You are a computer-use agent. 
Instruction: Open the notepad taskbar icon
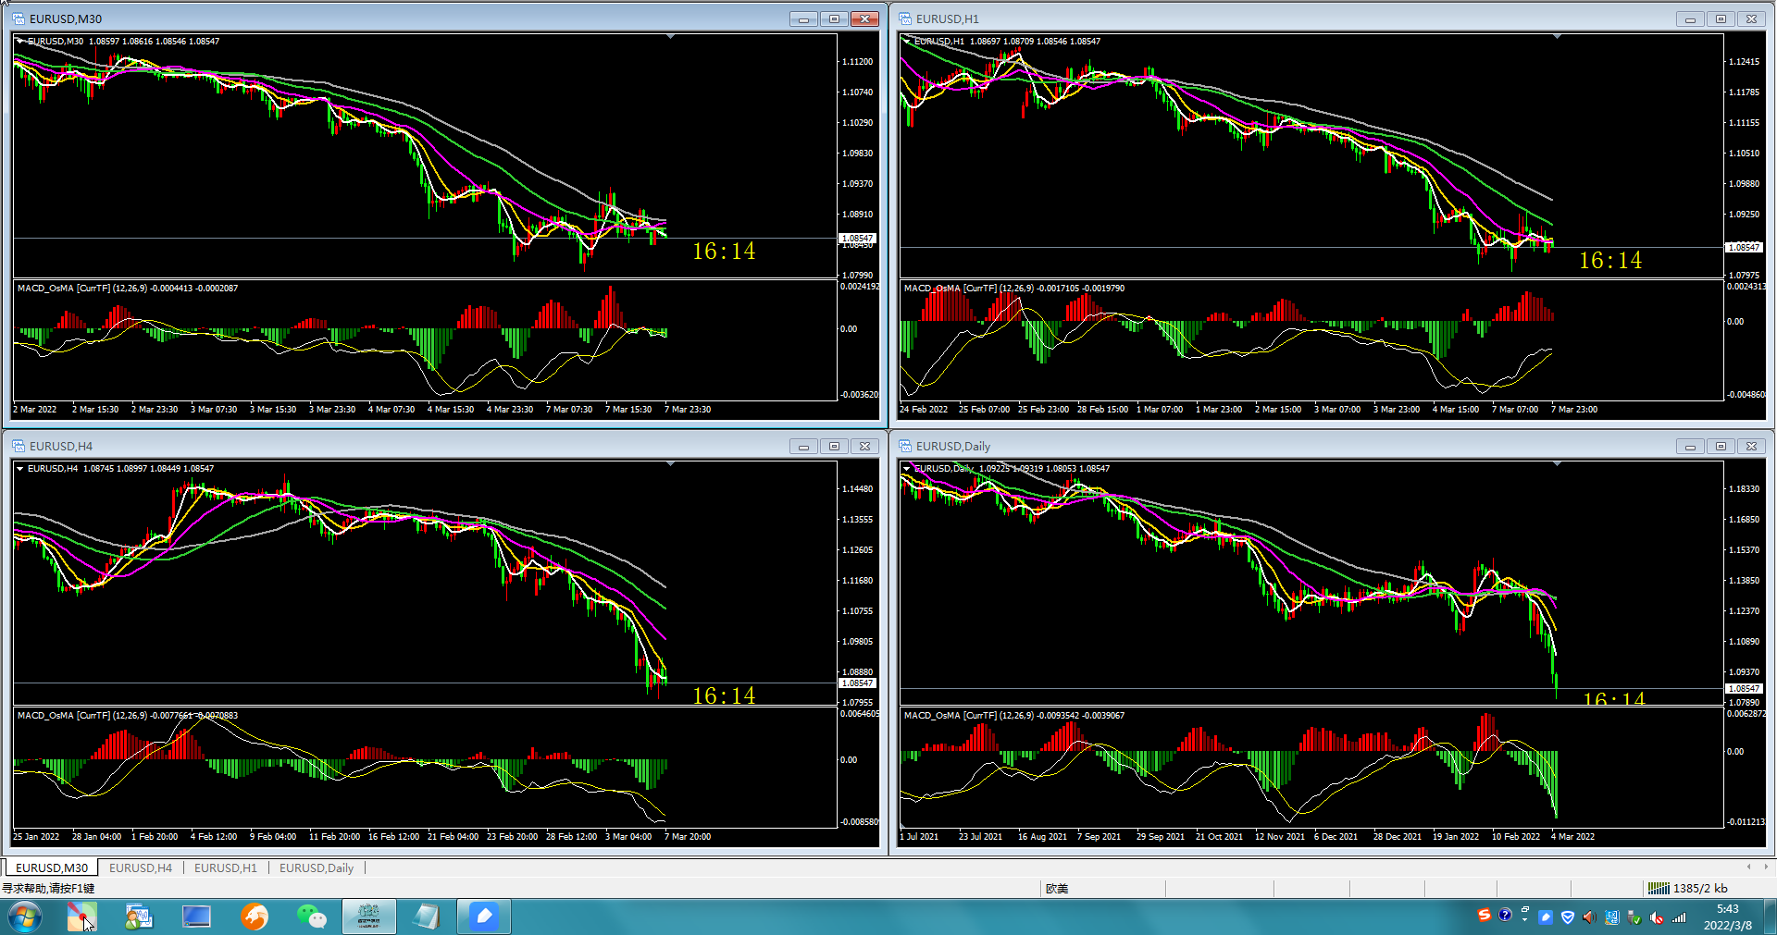[427, 917]
